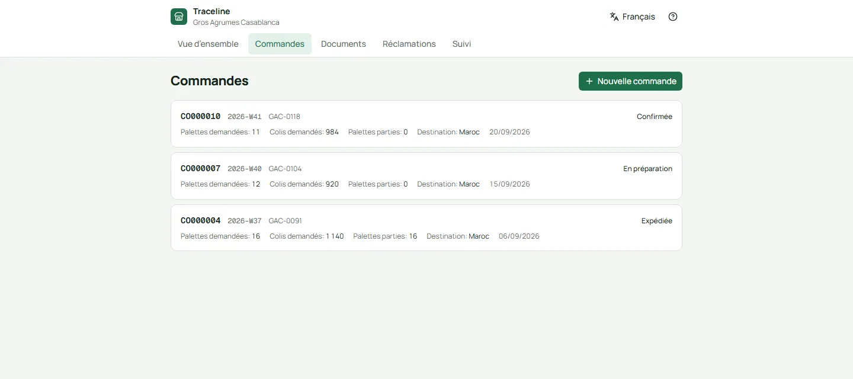Click Gros Agrumes Casablanca company name
This screenshot has width=853, height=379.
coord(236,23)
